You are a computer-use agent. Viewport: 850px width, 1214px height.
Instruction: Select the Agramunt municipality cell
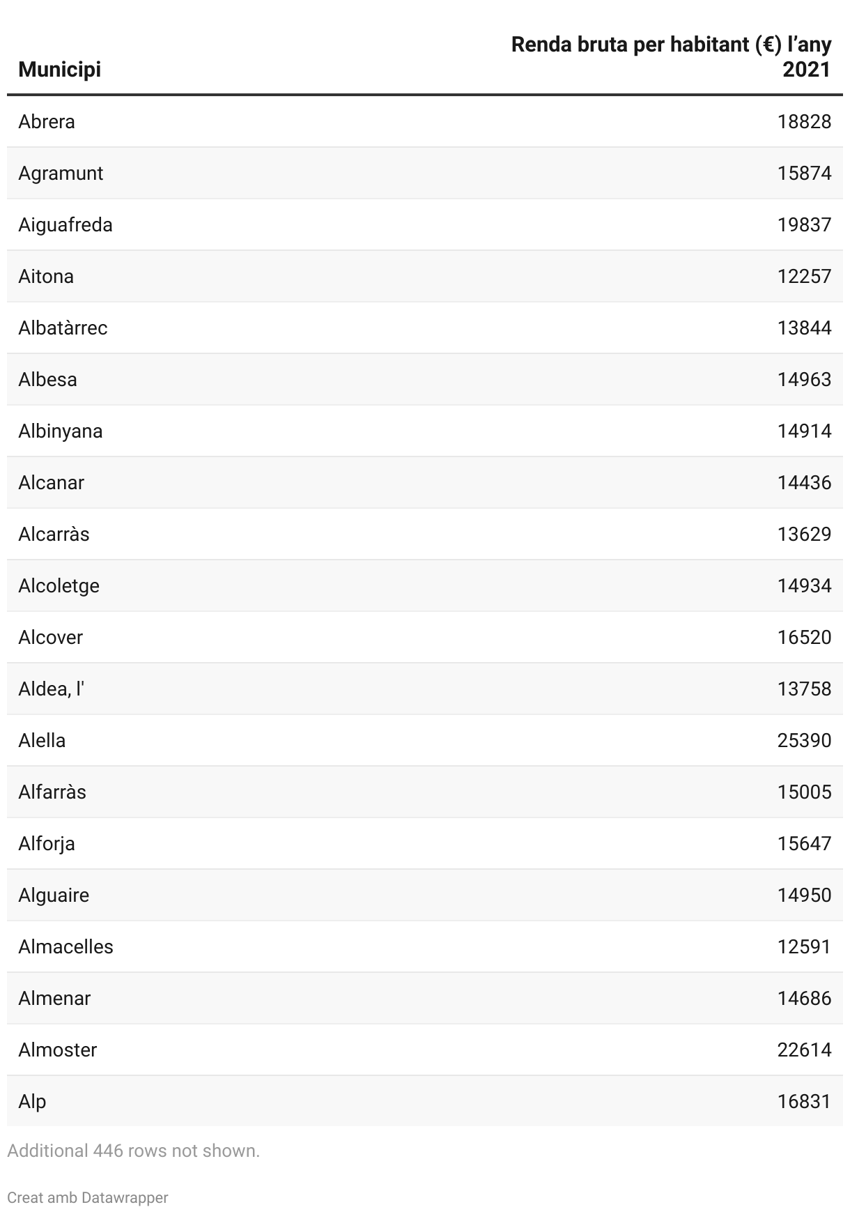[x=61, y=173]
